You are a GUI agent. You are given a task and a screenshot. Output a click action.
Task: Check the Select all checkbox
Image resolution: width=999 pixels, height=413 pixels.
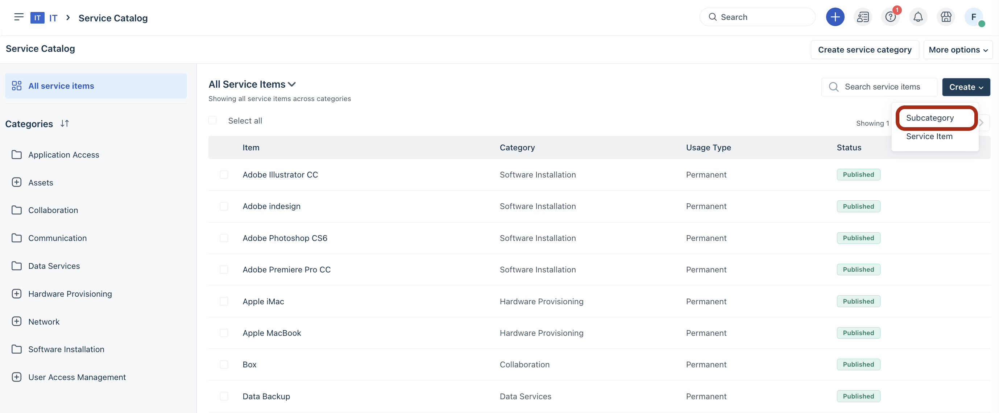[x=212, y=121]
